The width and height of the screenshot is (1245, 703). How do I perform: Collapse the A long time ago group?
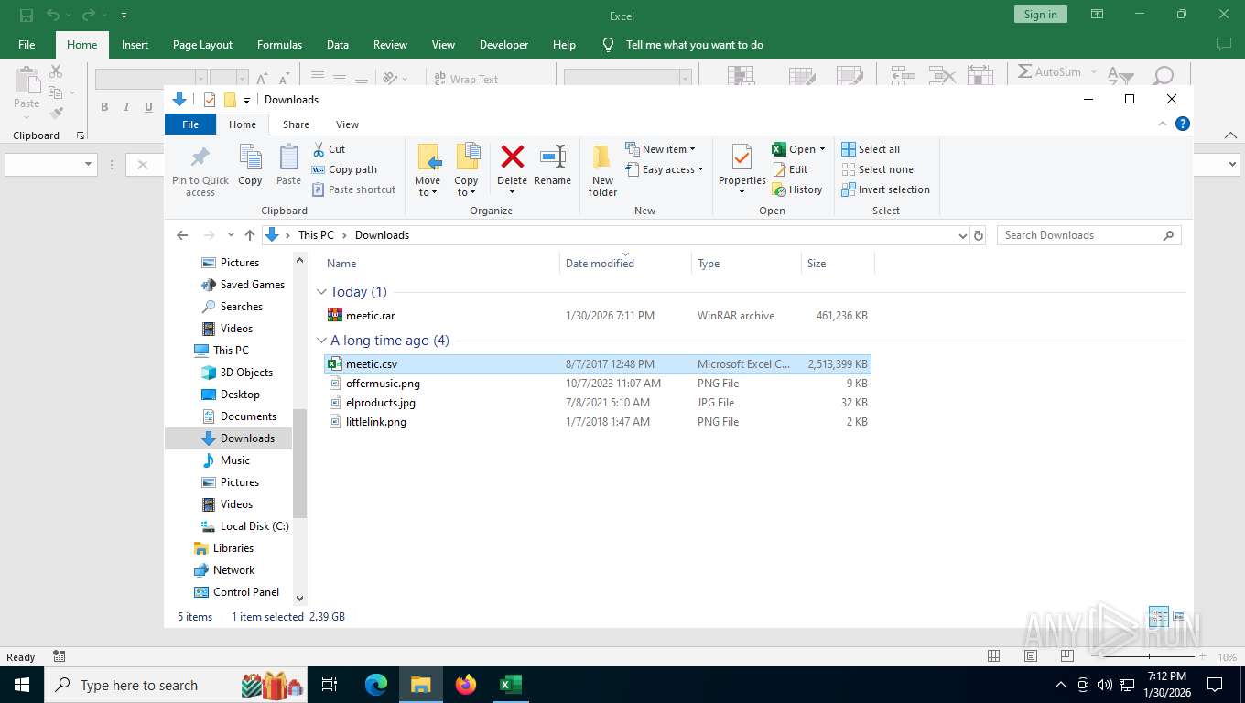[x=321, y=341]
